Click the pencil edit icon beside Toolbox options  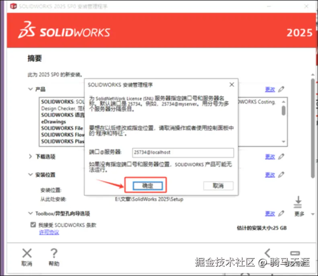tap(281, 213)
